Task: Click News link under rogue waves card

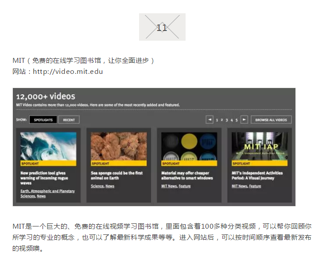Action: point(41,196)
